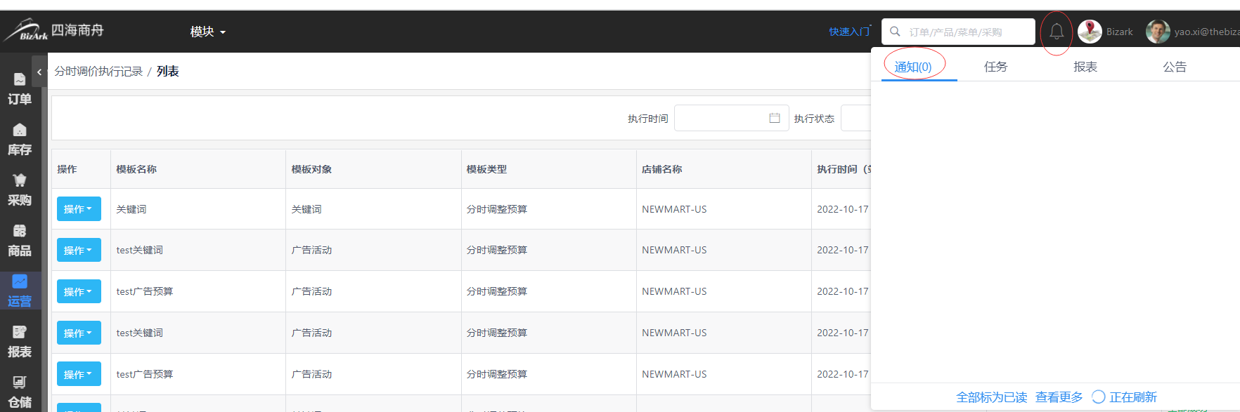Click the 执行时间 date input field

[731, 118]
